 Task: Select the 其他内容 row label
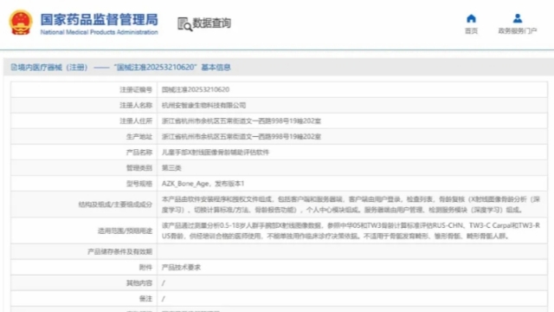[x=139, y=283]
